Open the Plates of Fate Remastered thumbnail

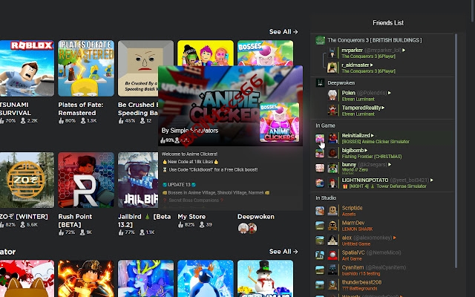86,68
